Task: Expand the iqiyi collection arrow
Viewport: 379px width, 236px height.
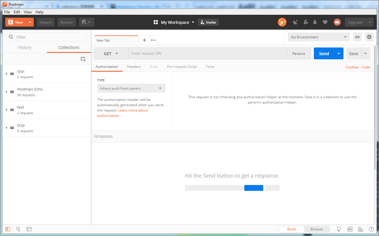Action: (7, 74)
